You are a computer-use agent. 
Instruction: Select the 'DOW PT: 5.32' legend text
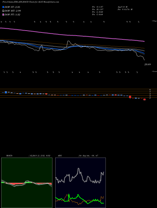12,14
